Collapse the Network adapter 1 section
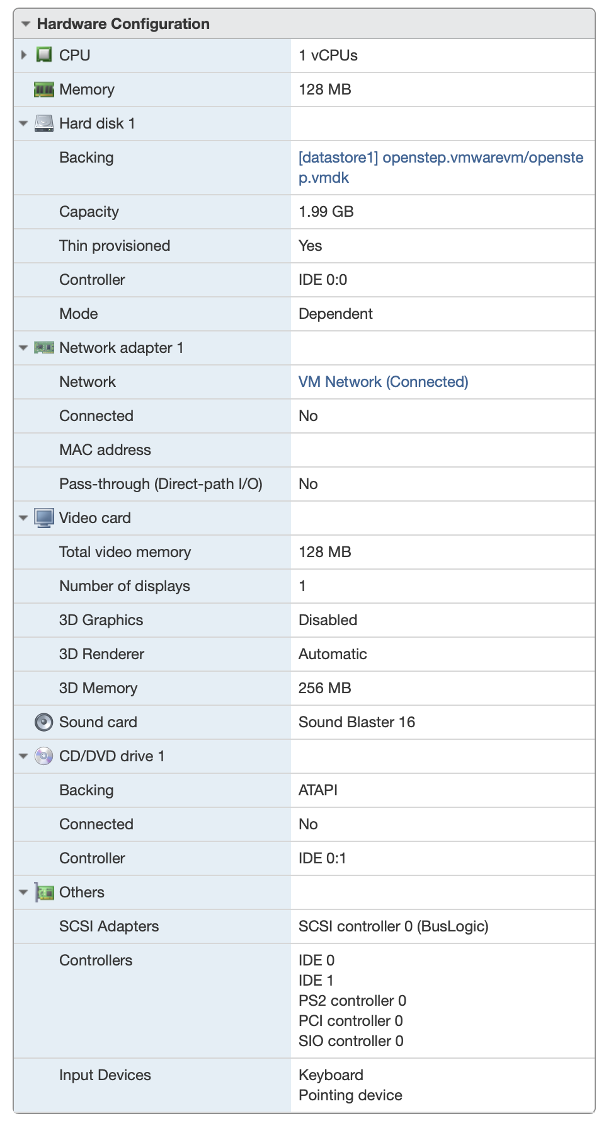Image resolution: width=611 pixels, height=1123 pixels. click(x=24, y=348)
